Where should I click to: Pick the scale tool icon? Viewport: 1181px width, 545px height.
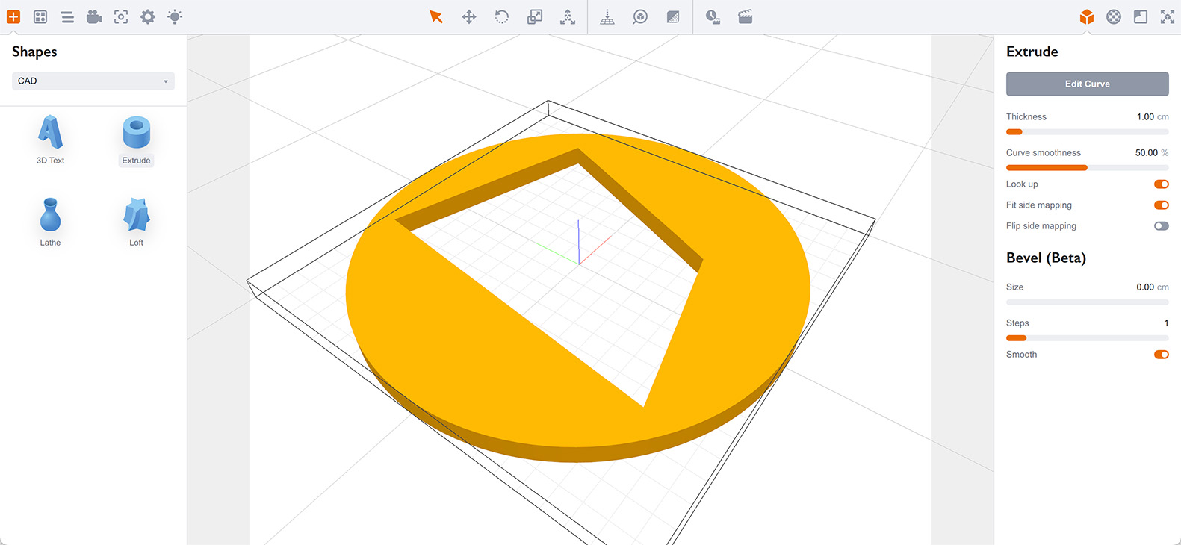coord(535,16)
